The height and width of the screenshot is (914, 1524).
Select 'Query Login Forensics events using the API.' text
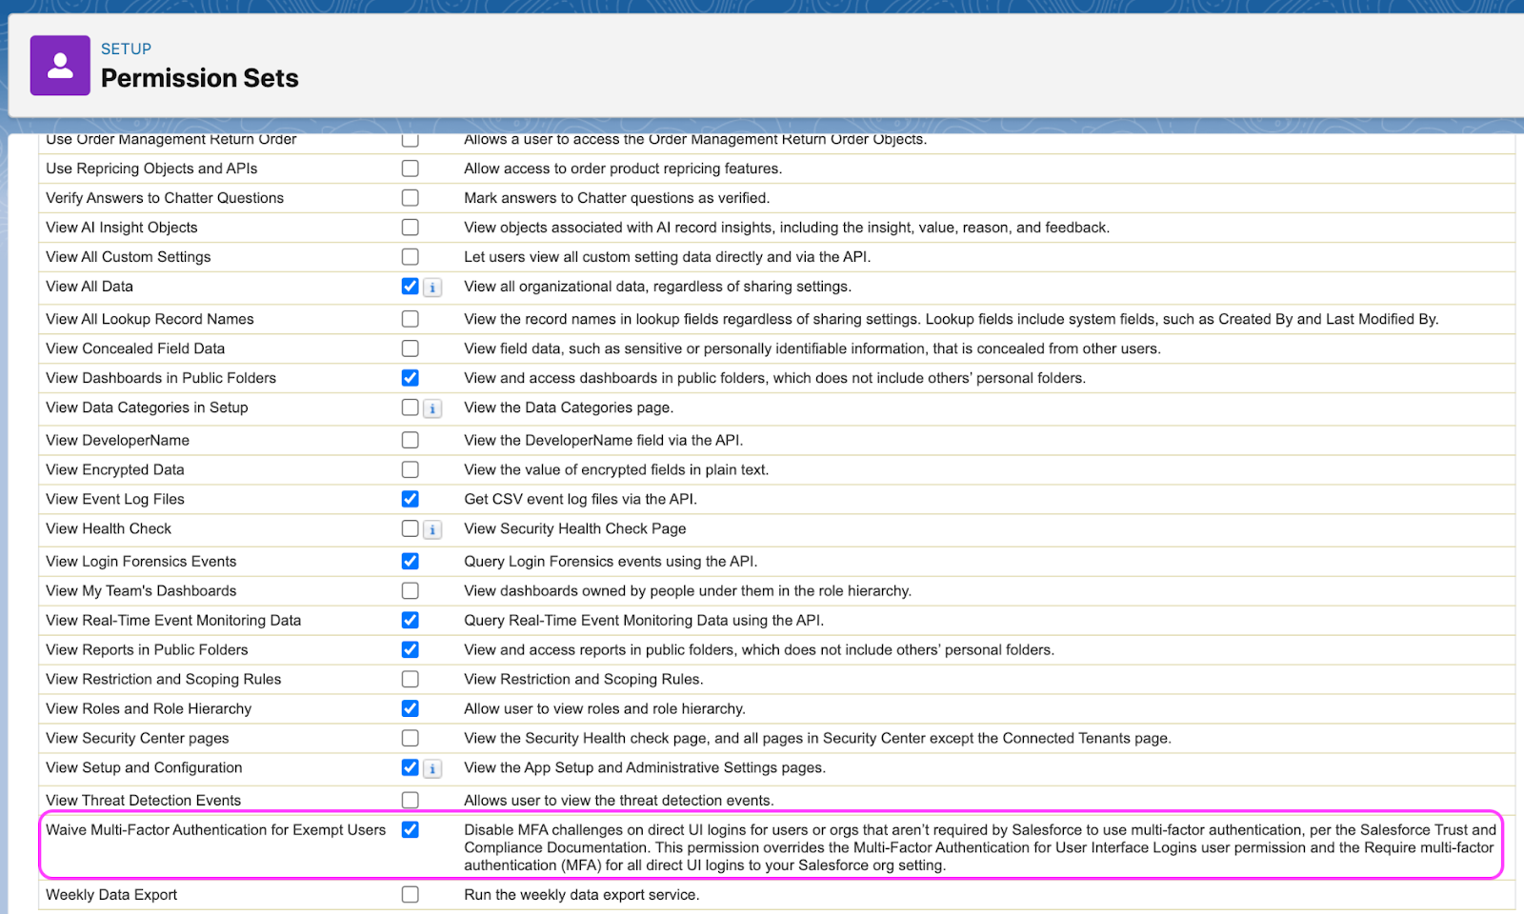point(611,562)
